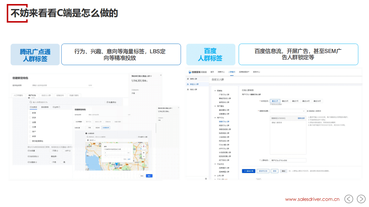Click the 批量导入位置 icon above the map
This screenshot has height=207, width=369.
(x=143, y=136)
